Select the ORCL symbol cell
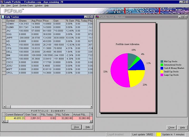This screenshot has width=189, height=137. [12, 73]
